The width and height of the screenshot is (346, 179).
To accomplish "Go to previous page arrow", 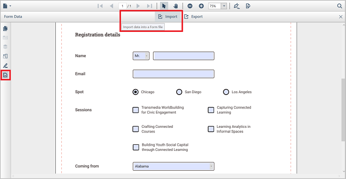I will coord(112,6).
